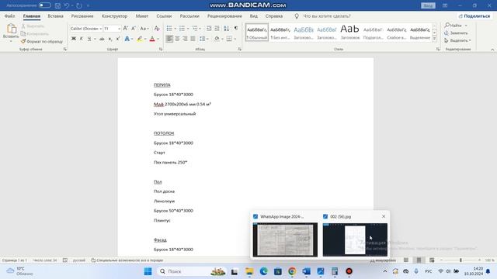Apply the large Aab Заголовок style

tap(350, 33)
